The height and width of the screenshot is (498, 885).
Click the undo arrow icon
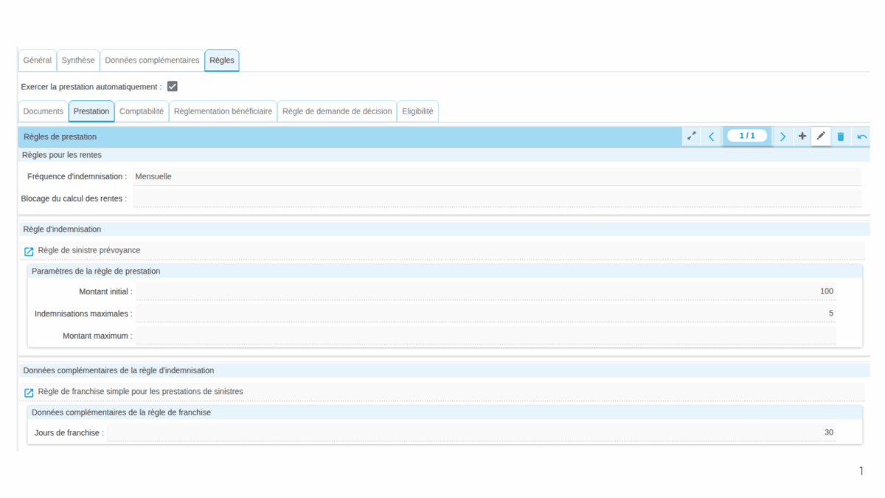point(861,136)
